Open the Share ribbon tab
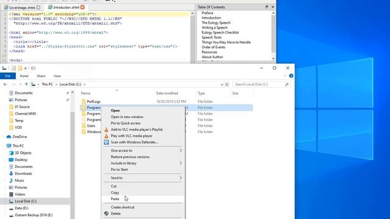 tap(41, 76)
